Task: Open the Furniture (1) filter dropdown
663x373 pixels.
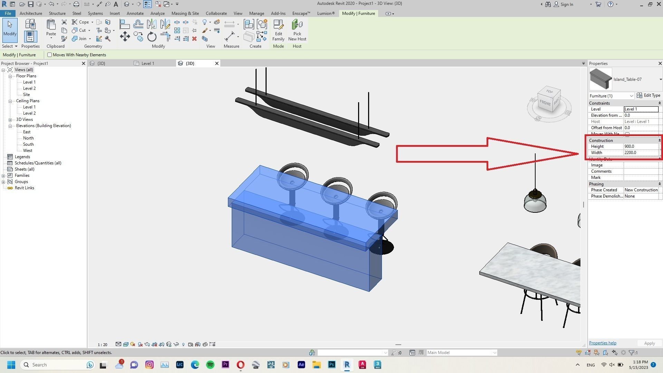Action: tap(631, 96)
